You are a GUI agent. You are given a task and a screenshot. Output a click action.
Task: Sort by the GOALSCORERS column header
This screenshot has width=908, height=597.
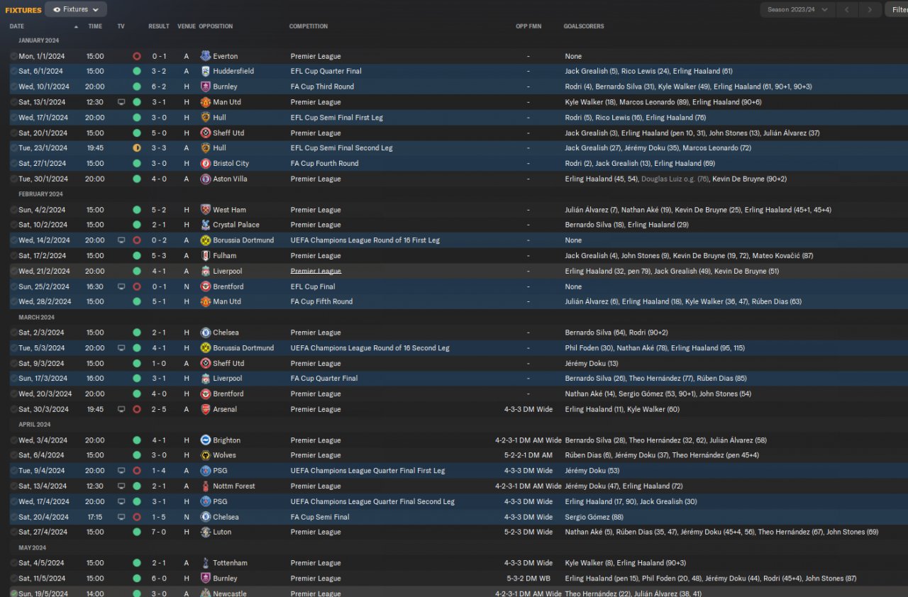(x=585, y=26)
